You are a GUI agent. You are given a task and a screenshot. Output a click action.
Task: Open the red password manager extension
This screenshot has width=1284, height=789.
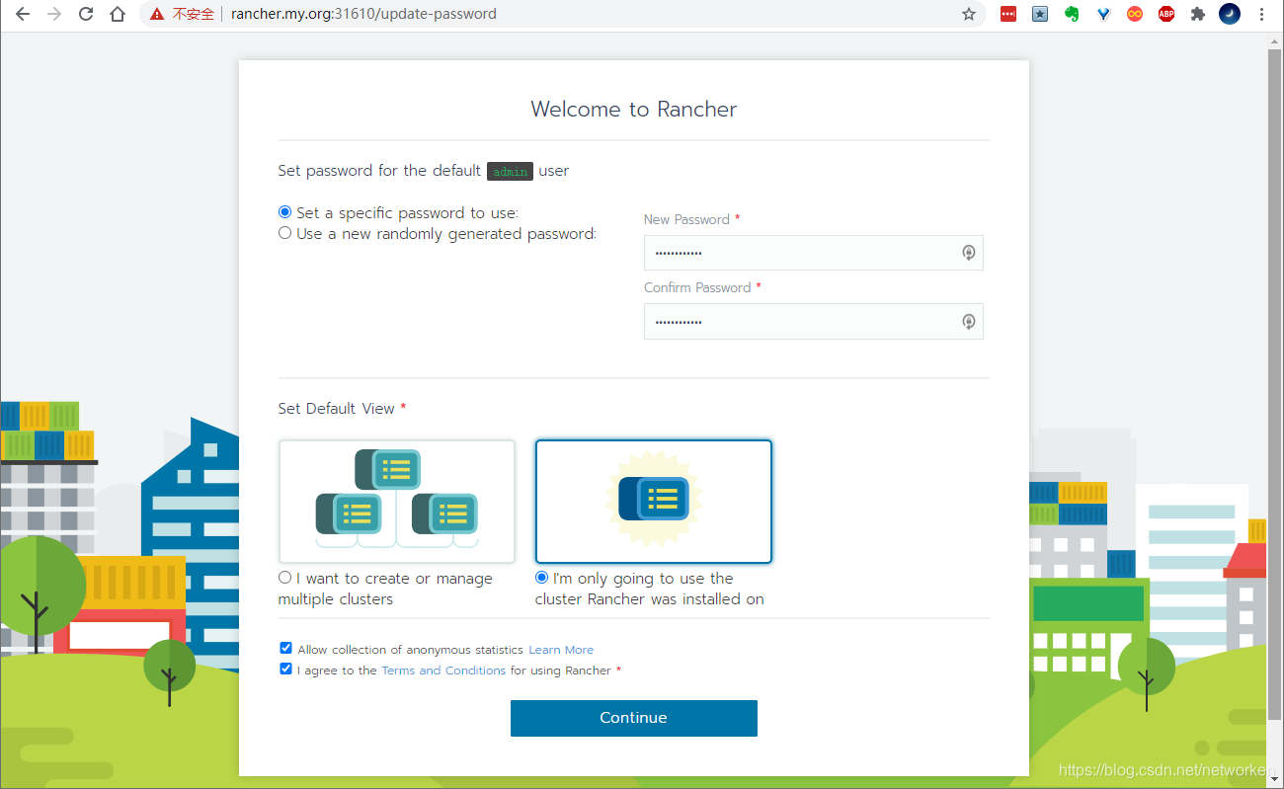click(x=1008, y=14)
